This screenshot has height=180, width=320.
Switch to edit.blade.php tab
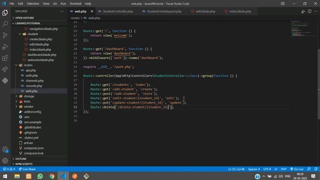pos(205,11)
